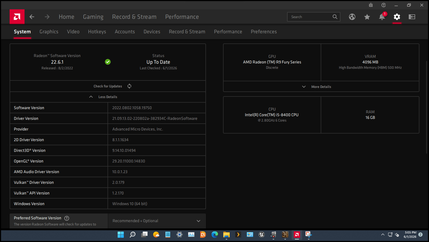The image size is (429, 242).
Task: Open the bug report icon
Action: [x=371, y=5]
